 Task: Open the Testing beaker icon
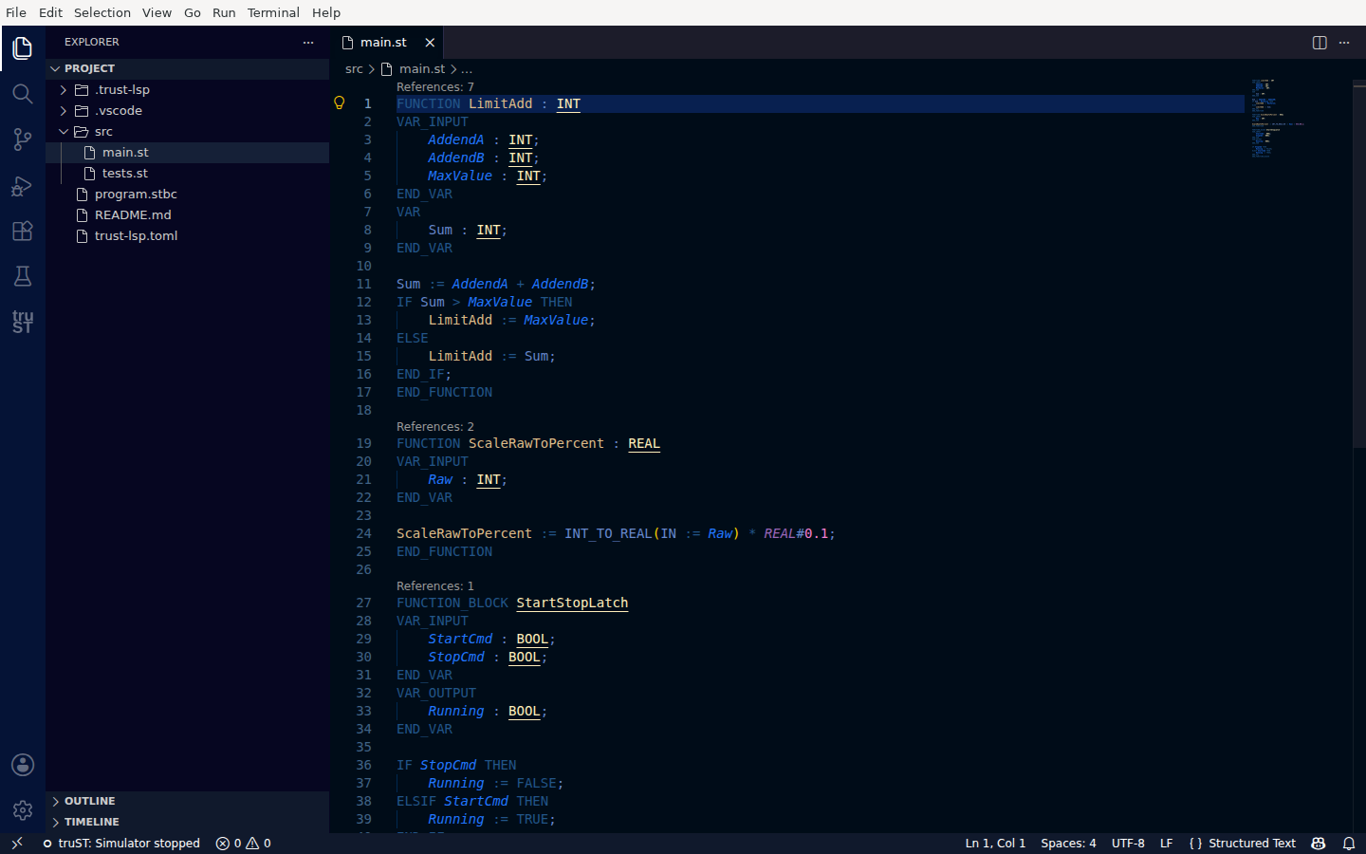point(23,276)
